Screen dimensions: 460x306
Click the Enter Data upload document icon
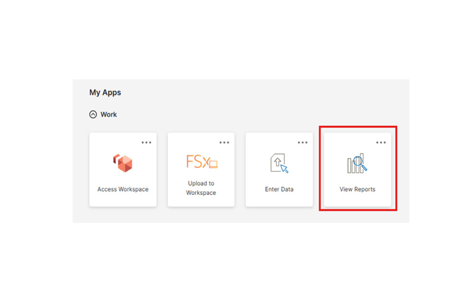[x=279, y=164]
